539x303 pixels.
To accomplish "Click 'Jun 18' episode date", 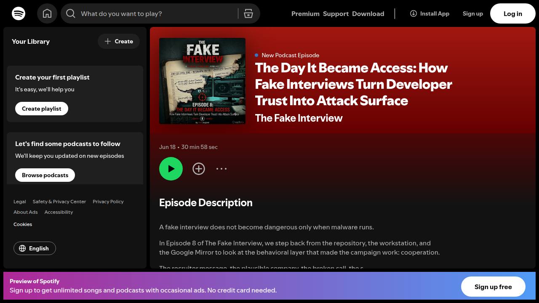I will (x=167, y=147).
